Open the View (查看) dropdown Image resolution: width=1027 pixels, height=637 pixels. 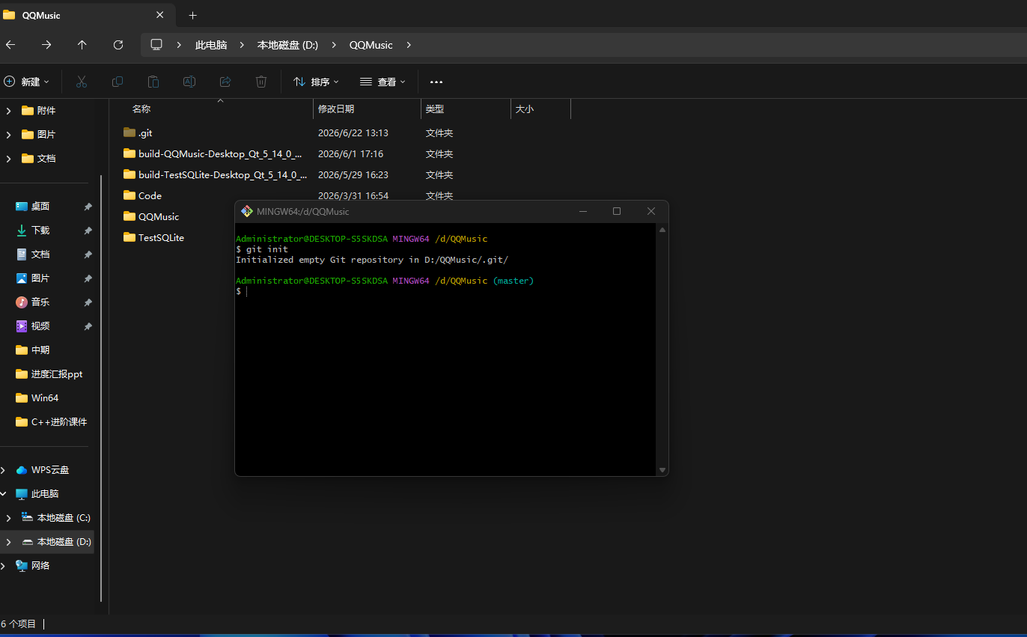[383, 82]
